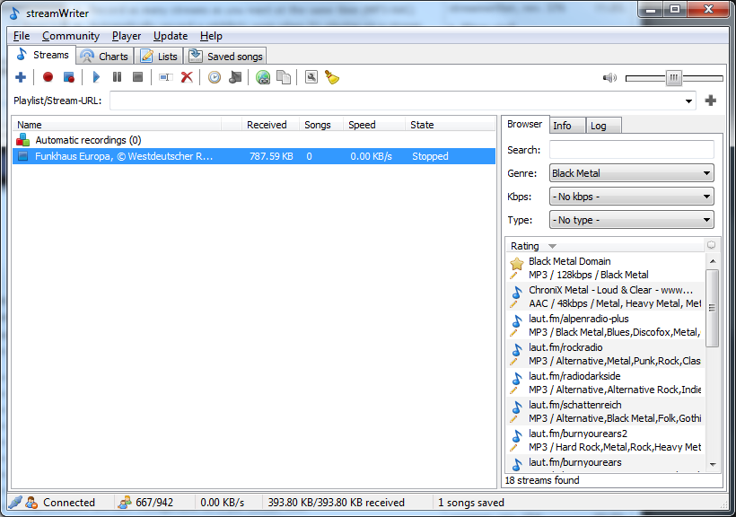Click the gray plus beside the URL field
The width and height of the screenshot is (736, 517).
pos(711,100)
